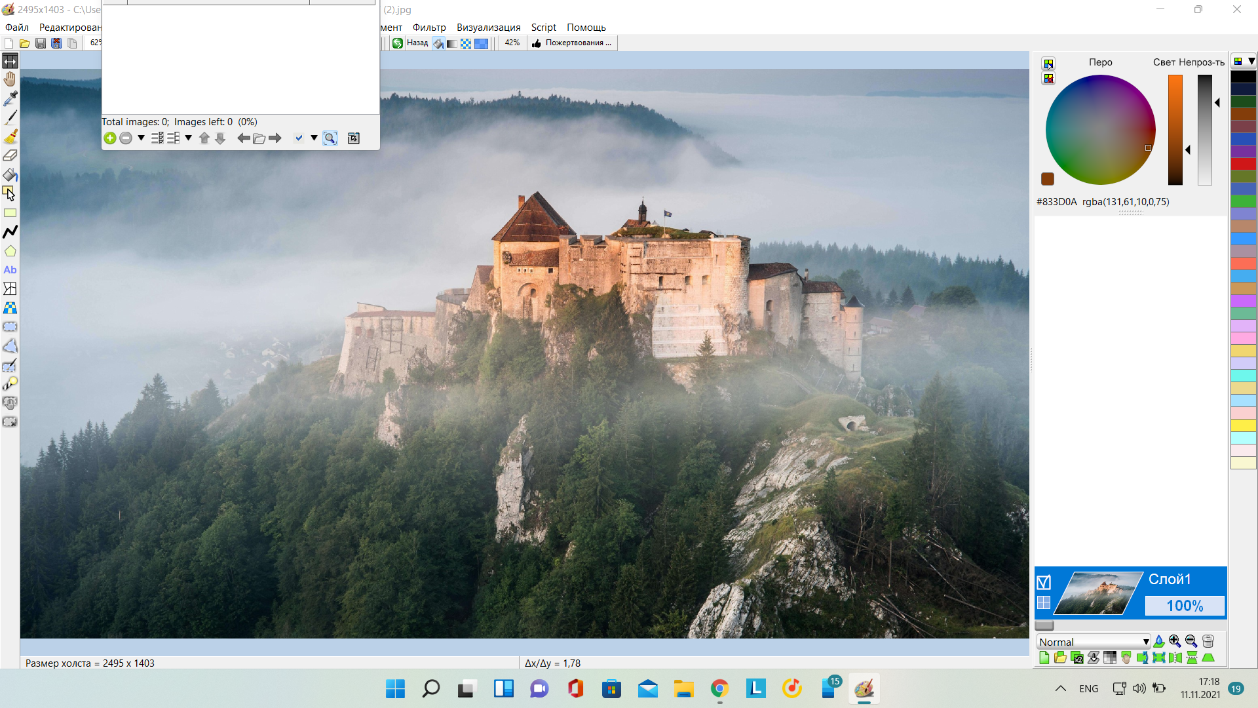Screen dimensions: 1258x708
Task: Click the zoom-out magnifier in layer panel
Action: (1191, 641)
